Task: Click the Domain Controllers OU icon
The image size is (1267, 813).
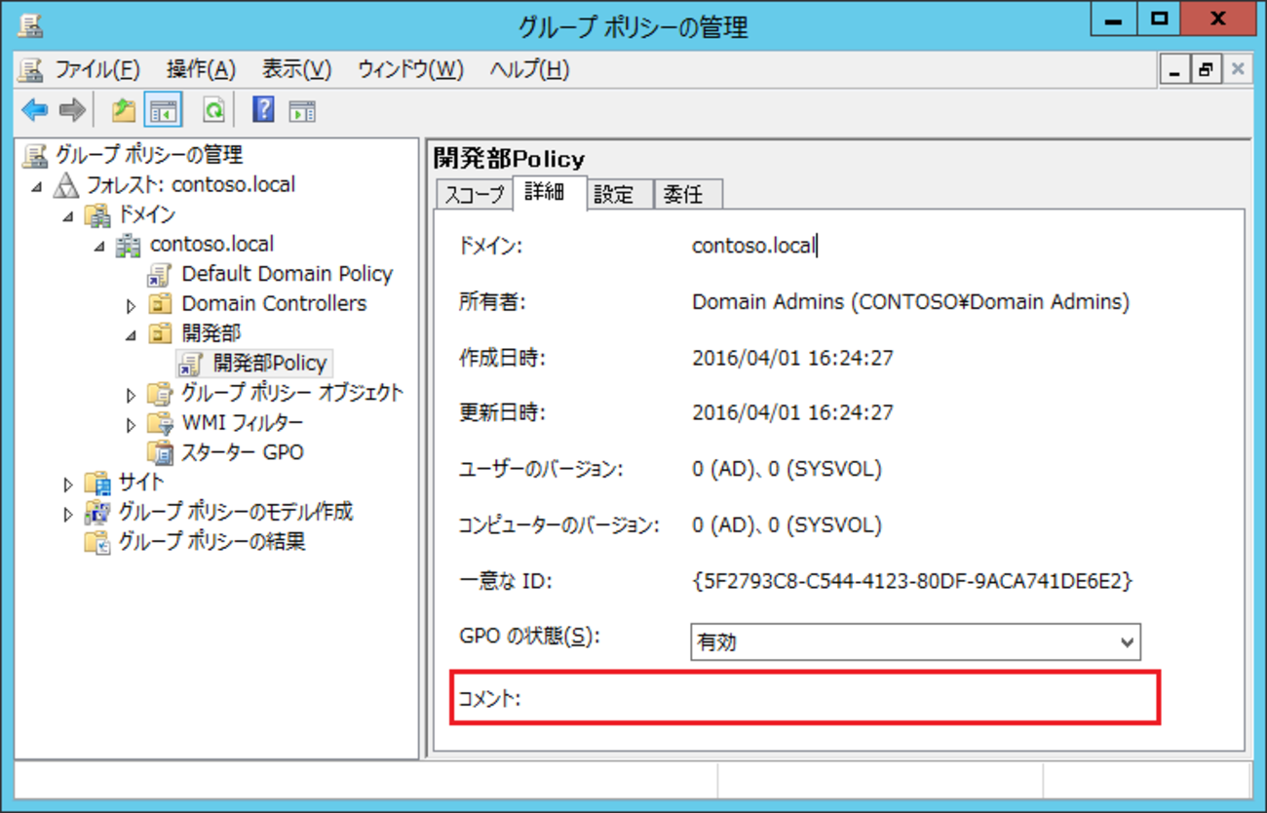Action: pyautogui.click(x=161, y=303)
